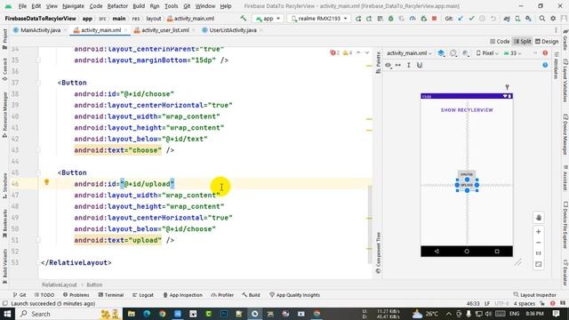Zoom in the layout preview with plus
569x320 pixels.
point(539,231)
